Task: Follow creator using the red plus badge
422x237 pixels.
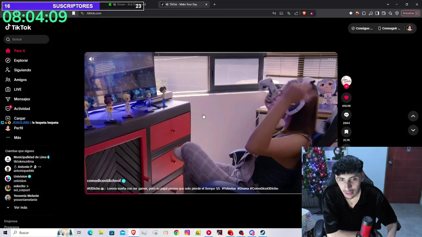Action: [x=346, y=86]
